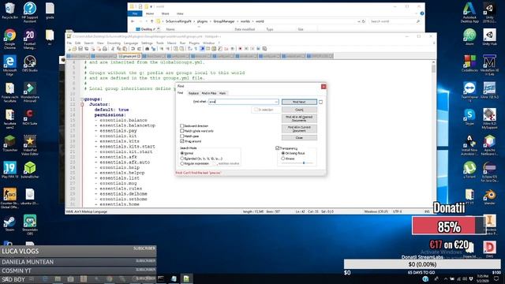Click the Paste icon in Notepad++ toolbar

pos(125,49)
